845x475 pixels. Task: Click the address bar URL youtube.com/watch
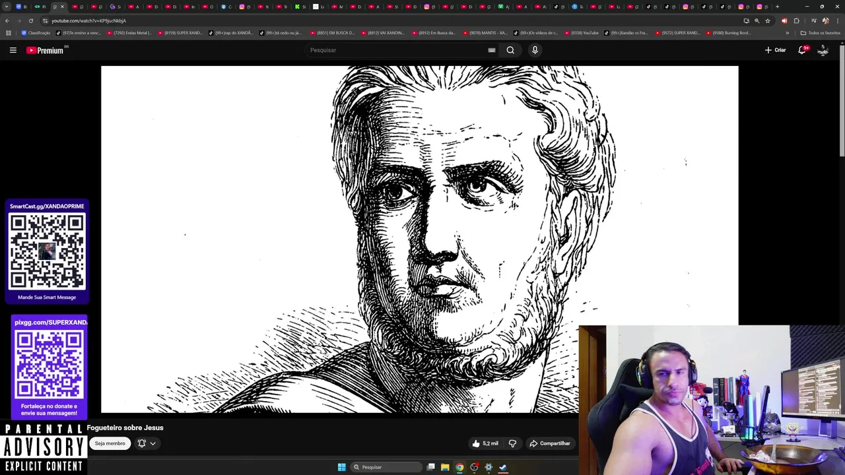coord(89,20)
